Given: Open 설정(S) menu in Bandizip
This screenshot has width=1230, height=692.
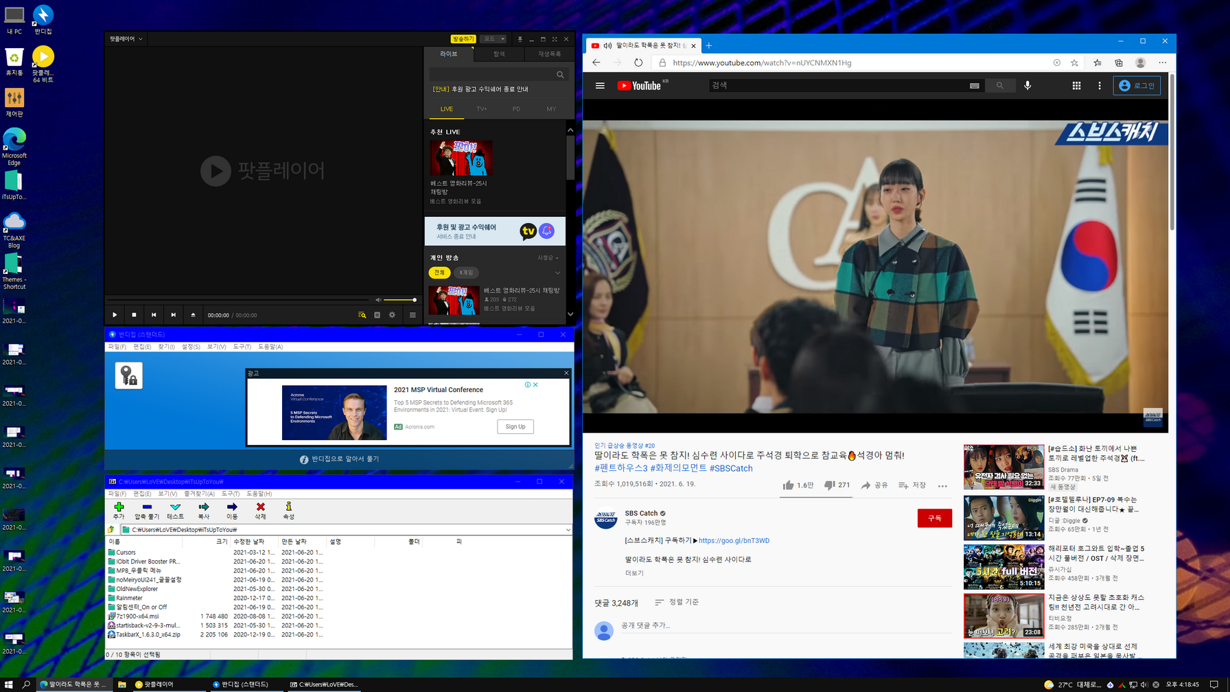Looking at the screenshot, I should [x=191, y=347].
